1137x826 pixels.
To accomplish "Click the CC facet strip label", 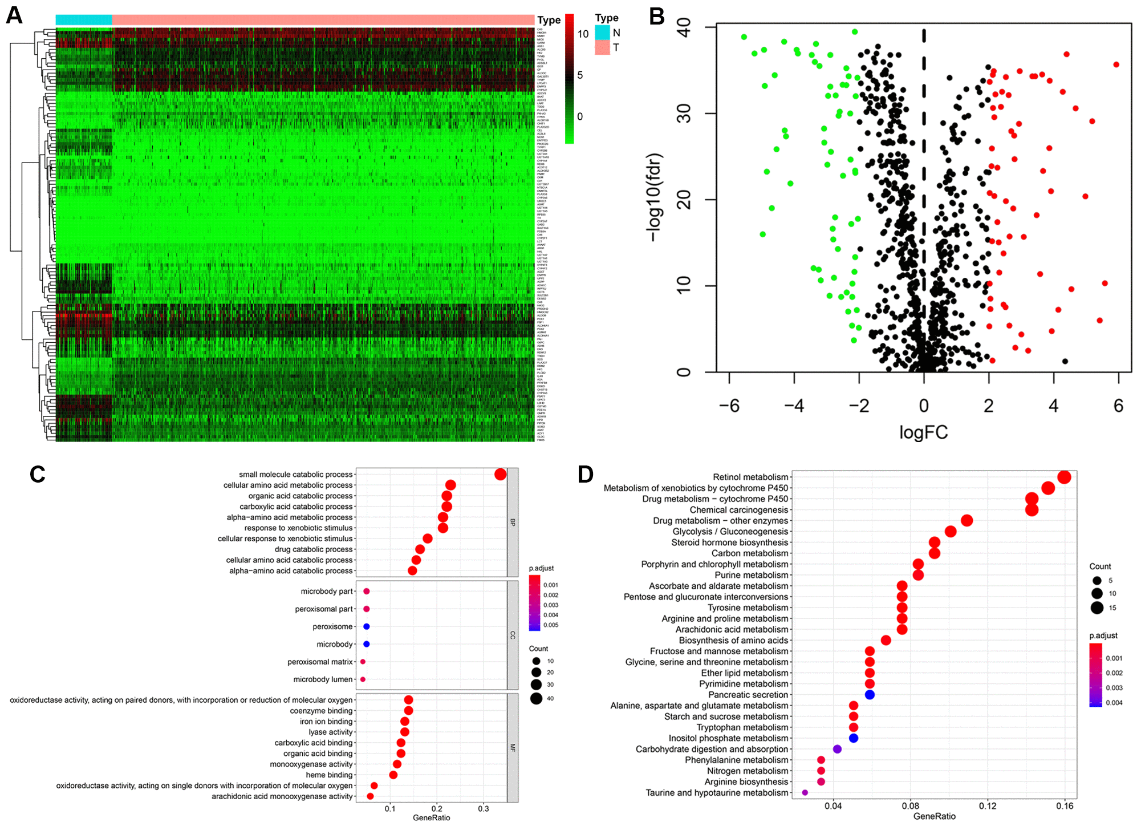I will pyautogui.click(x=513, y=635).
